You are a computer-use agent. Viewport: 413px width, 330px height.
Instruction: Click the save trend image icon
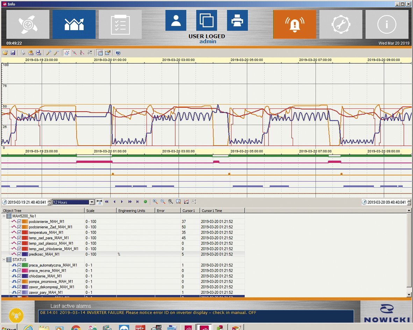coord(38,53)
